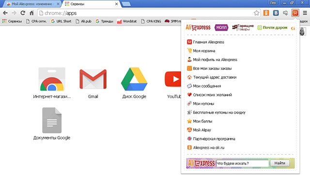Screen dimensions: 310x194
Task: Open the CPA KING bookmark
Action: tap(151, 21)
